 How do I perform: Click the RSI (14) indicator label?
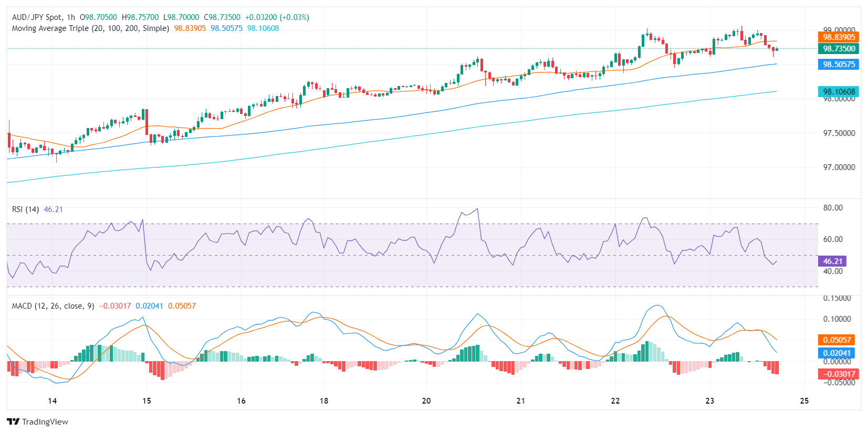[25, 209]
